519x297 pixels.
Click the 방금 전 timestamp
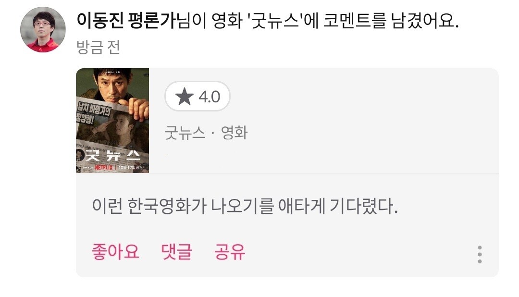tap(98, 47)
